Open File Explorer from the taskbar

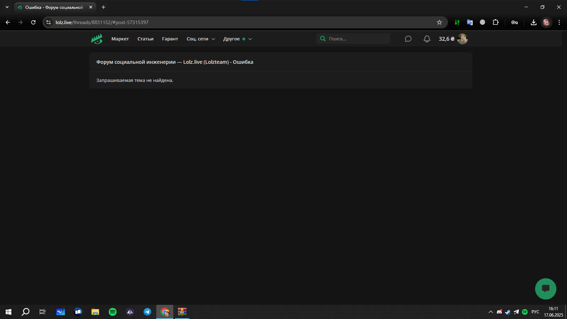pyautogui.click(x=95, y=312)
